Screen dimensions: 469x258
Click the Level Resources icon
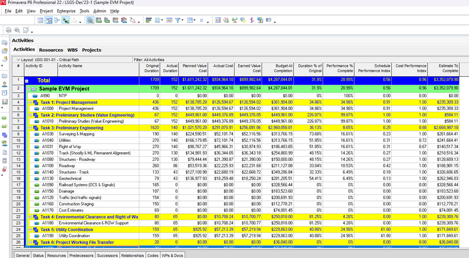234,21
